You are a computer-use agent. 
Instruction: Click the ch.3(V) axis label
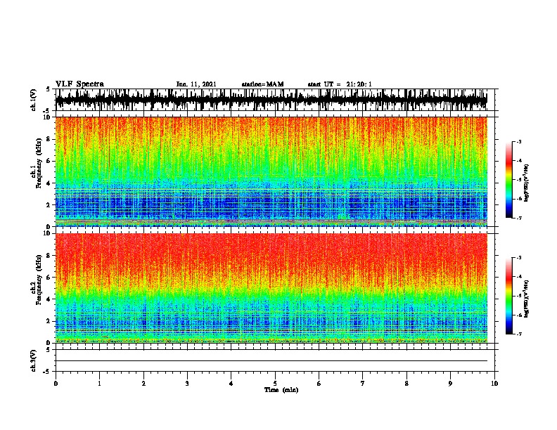click(34, 360)
